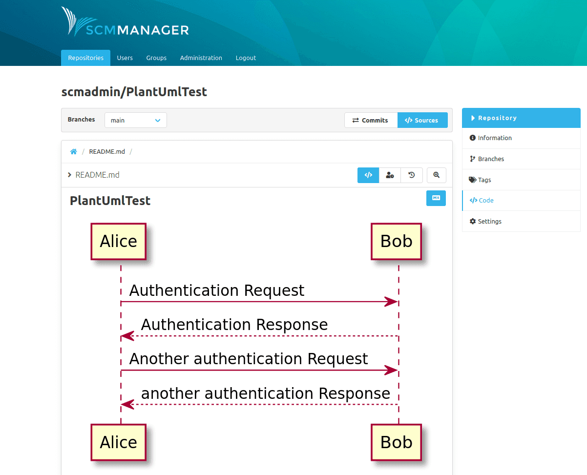Viewport: 587px width, 475px height.
Task: Open the main branch dropdown
Action: tap(135, 120)
